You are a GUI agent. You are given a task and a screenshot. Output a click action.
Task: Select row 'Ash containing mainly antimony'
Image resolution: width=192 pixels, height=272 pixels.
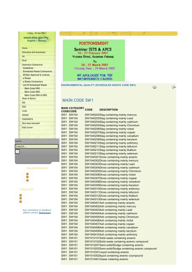99,235
